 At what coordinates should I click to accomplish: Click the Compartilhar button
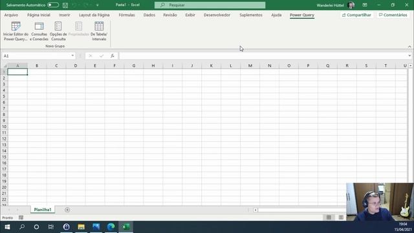[x=356, y=15]
